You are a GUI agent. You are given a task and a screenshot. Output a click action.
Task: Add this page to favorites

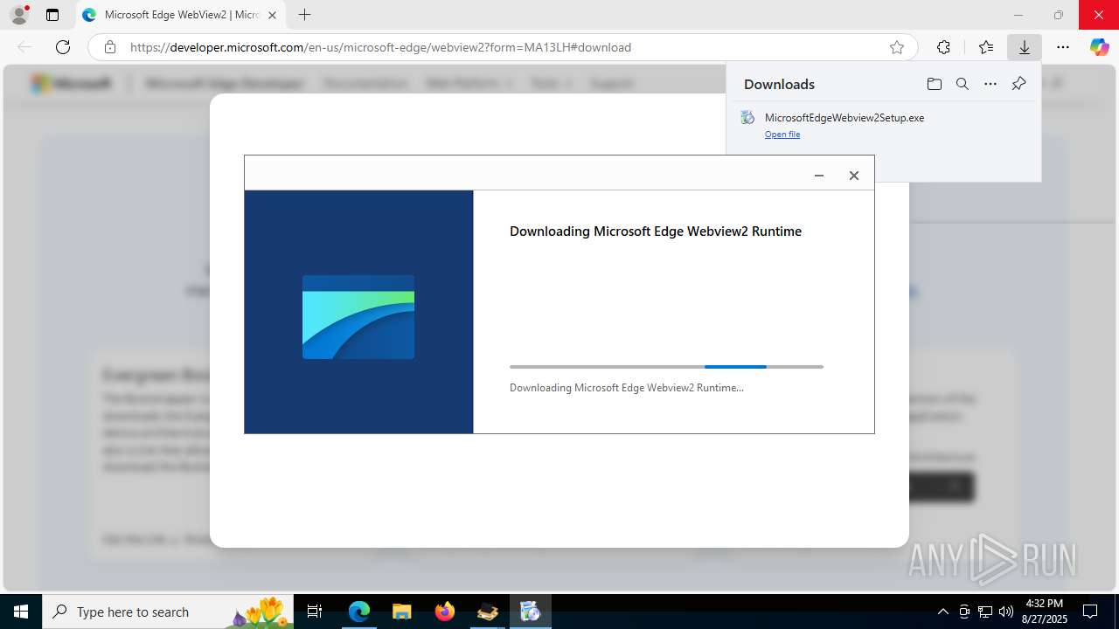coord(897,47)
